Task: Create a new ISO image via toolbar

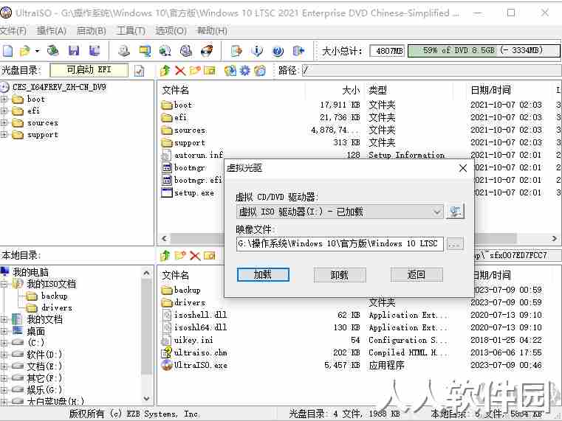Action: tap(7, 51)
